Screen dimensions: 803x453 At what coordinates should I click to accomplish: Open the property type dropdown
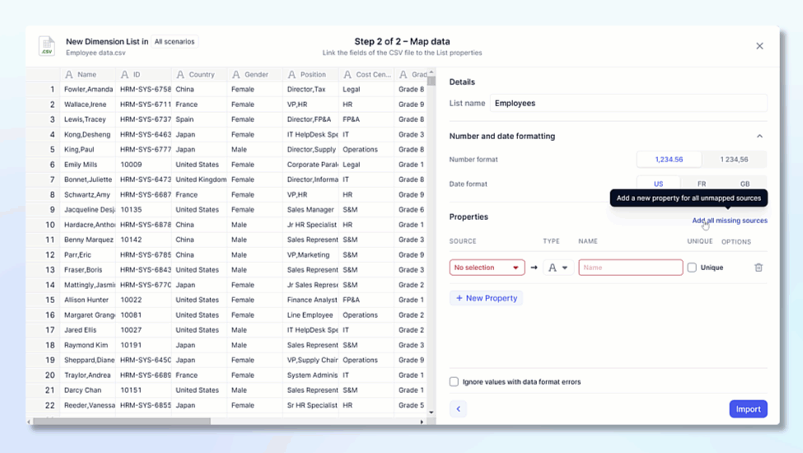pos(558,267)
